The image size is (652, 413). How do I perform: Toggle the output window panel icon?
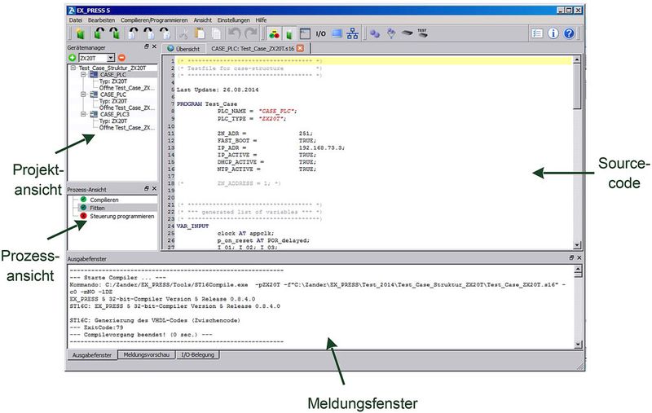[x=305, y=33]
